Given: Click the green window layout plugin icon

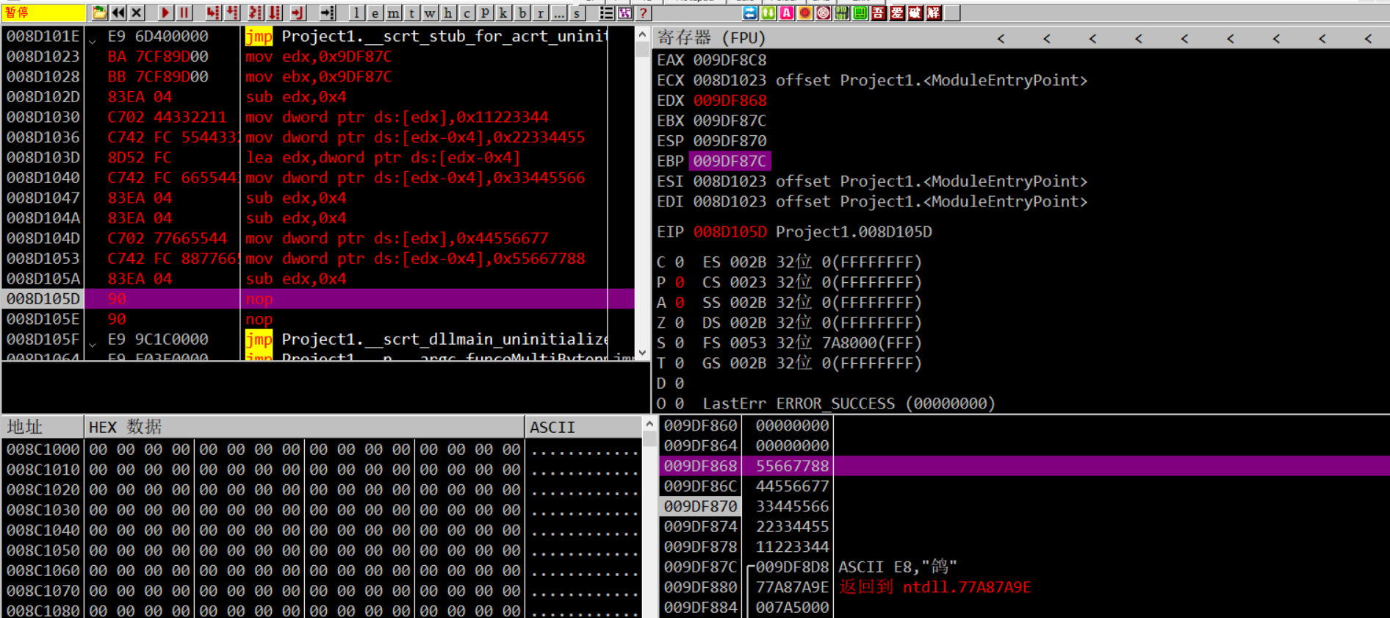Looking at the screenshot, I should (x=860, y=12).
